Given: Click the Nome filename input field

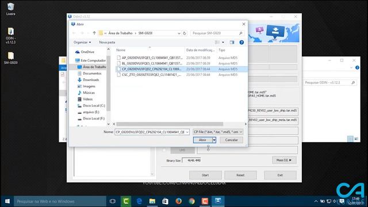Looking at the screenshot, I should tap(150, 132).
